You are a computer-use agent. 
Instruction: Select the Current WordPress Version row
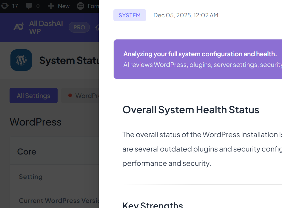point(58,201)
